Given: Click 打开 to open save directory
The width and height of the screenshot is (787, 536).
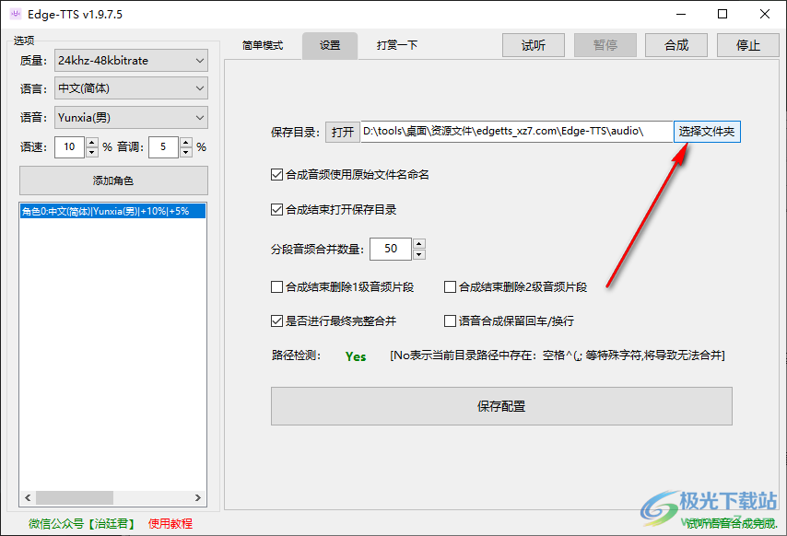Looking at the screenshot, I should (343, 132).
